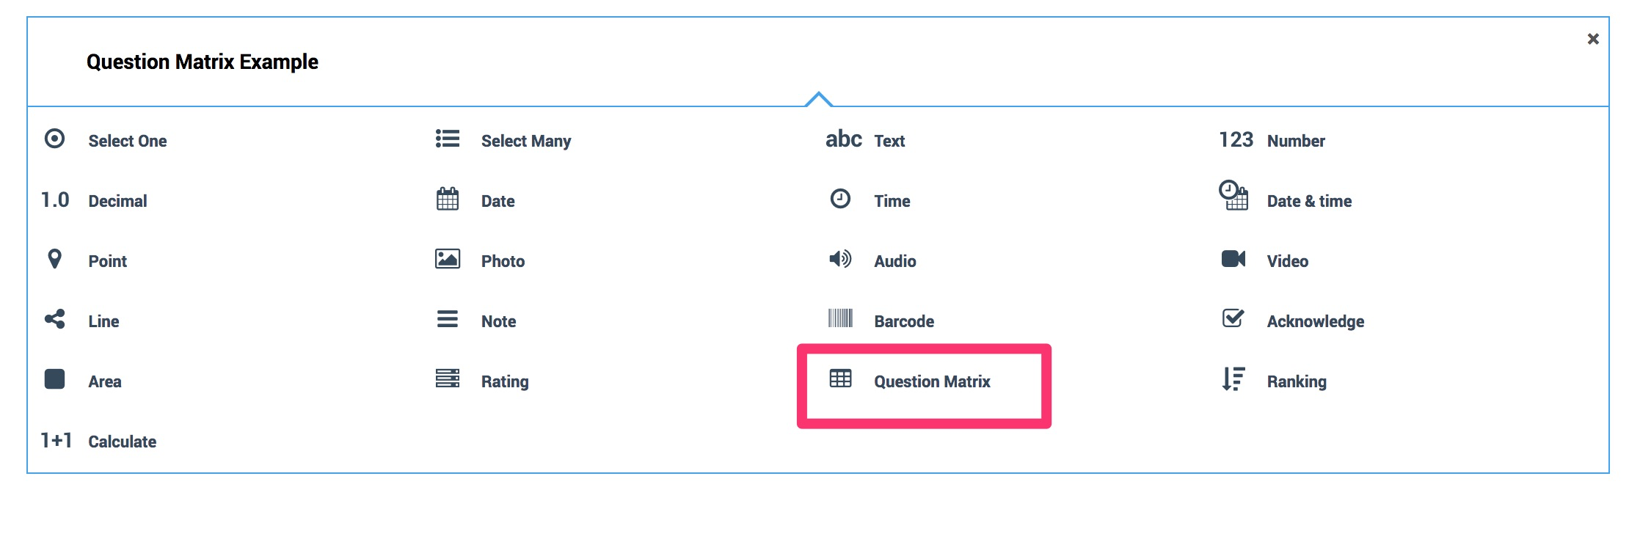Select the Barcode icon
The image size is (1651, 534).
click(840, 318)
